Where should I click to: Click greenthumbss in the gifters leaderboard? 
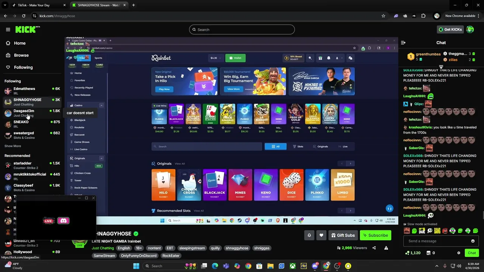(428, 54)
